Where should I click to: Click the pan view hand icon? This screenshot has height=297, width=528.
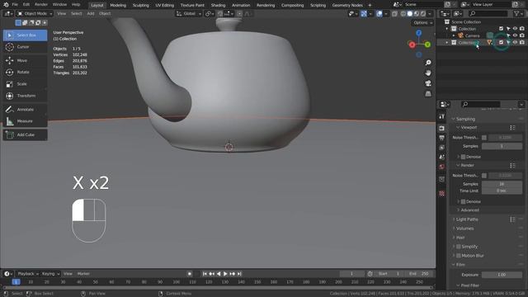428,73
